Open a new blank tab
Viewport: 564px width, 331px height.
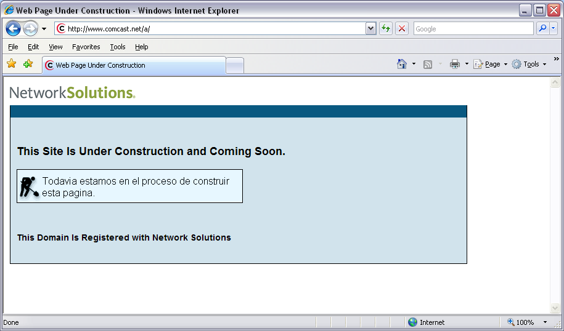(x=235, y=66)
